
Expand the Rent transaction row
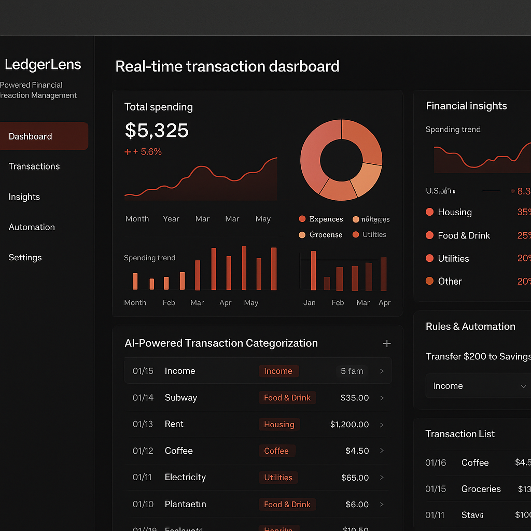point(382,425)
